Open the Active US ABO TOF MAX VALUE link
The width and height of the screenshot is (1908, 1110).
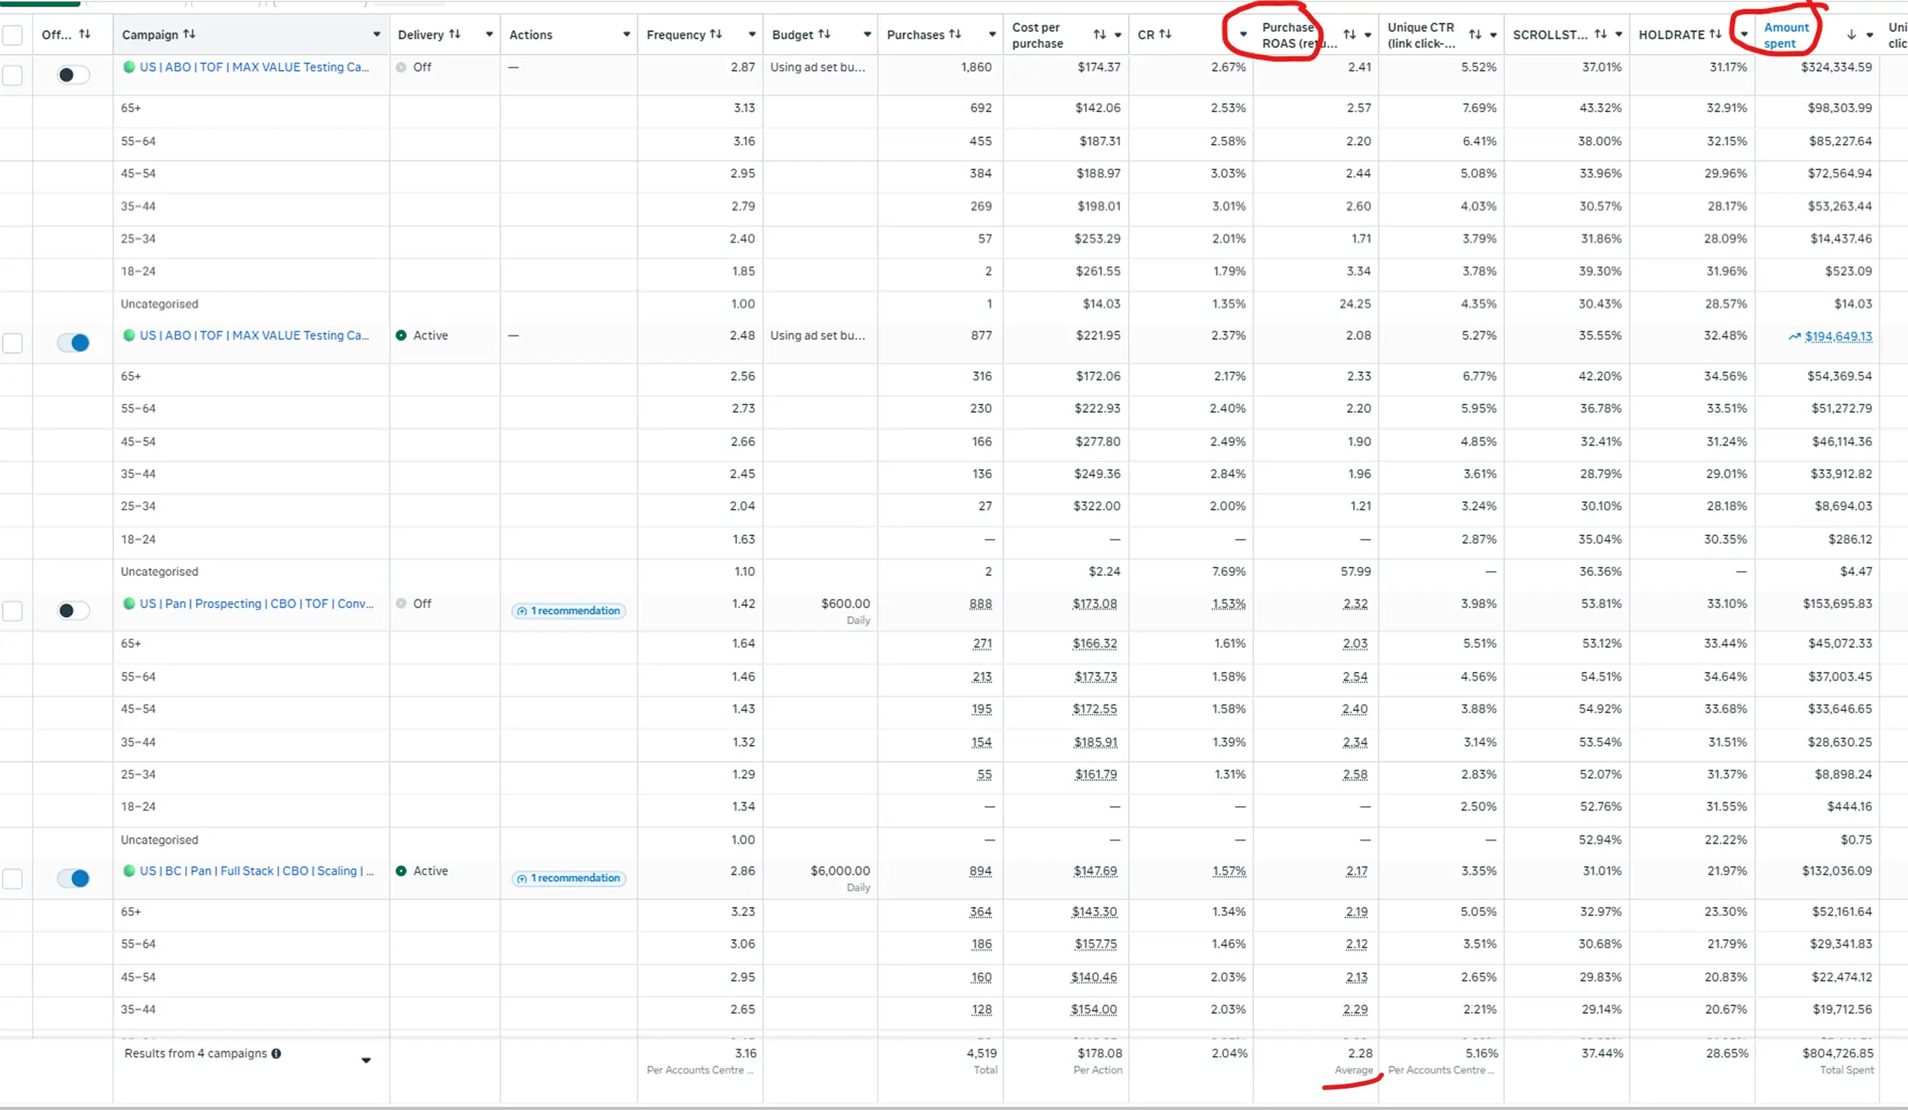tap(254, 336)
